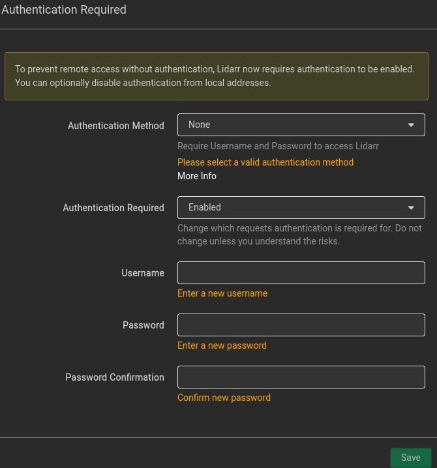Click the Authentication Required dialog title
Image resolution: width=437 pixels, height=468 pixels.
[x=64, y=10]
